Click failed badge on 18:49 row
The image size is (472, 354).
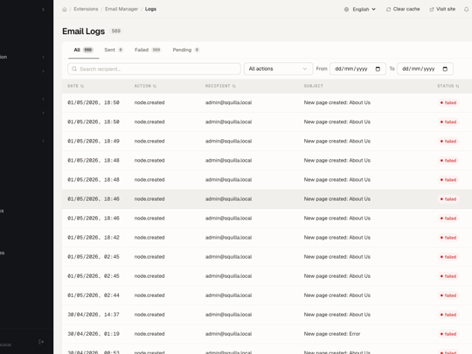[x=448, y=142]
